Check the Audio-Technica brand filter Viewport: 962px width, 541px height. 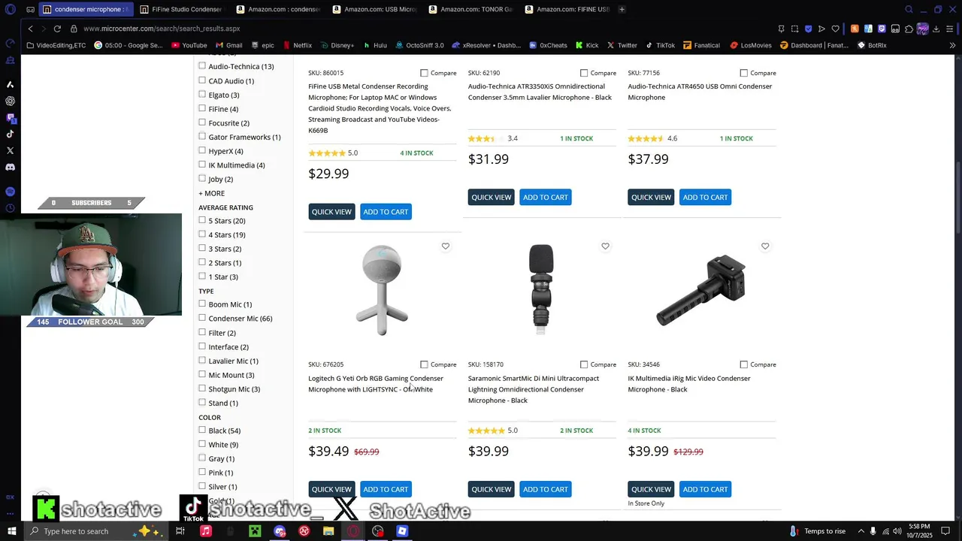pyautogui.click(x=202, y=66)
